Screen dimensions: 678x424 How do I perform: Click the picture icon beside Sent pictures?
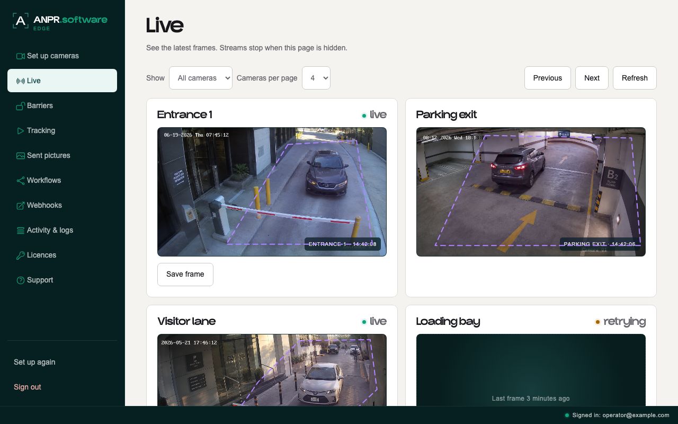(21, 156)
